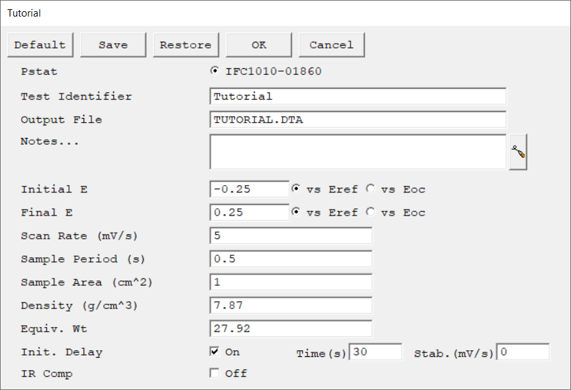Click the Scan Rate (mV/s) label

tap(79, 236)
